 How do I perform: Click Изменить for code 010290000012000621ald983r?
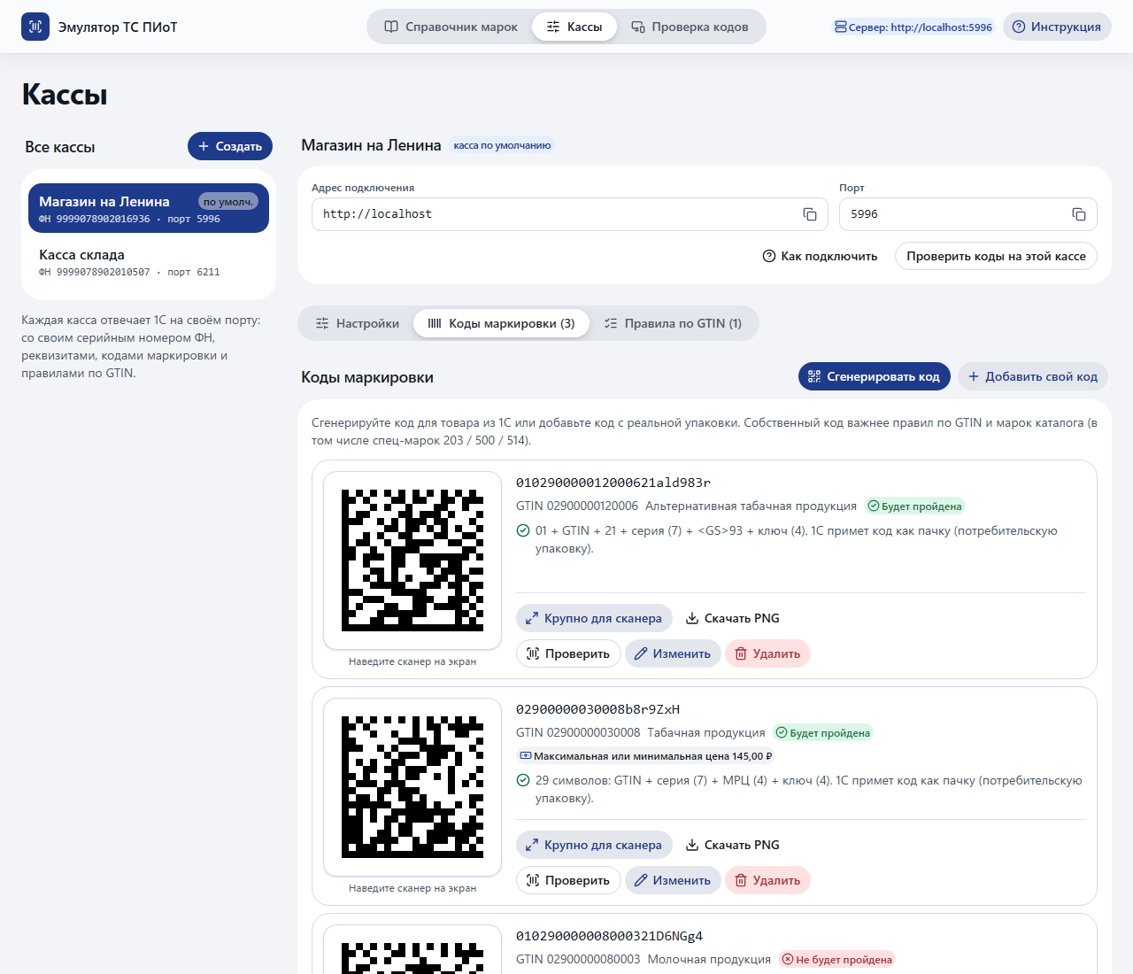tap(673, 653)
